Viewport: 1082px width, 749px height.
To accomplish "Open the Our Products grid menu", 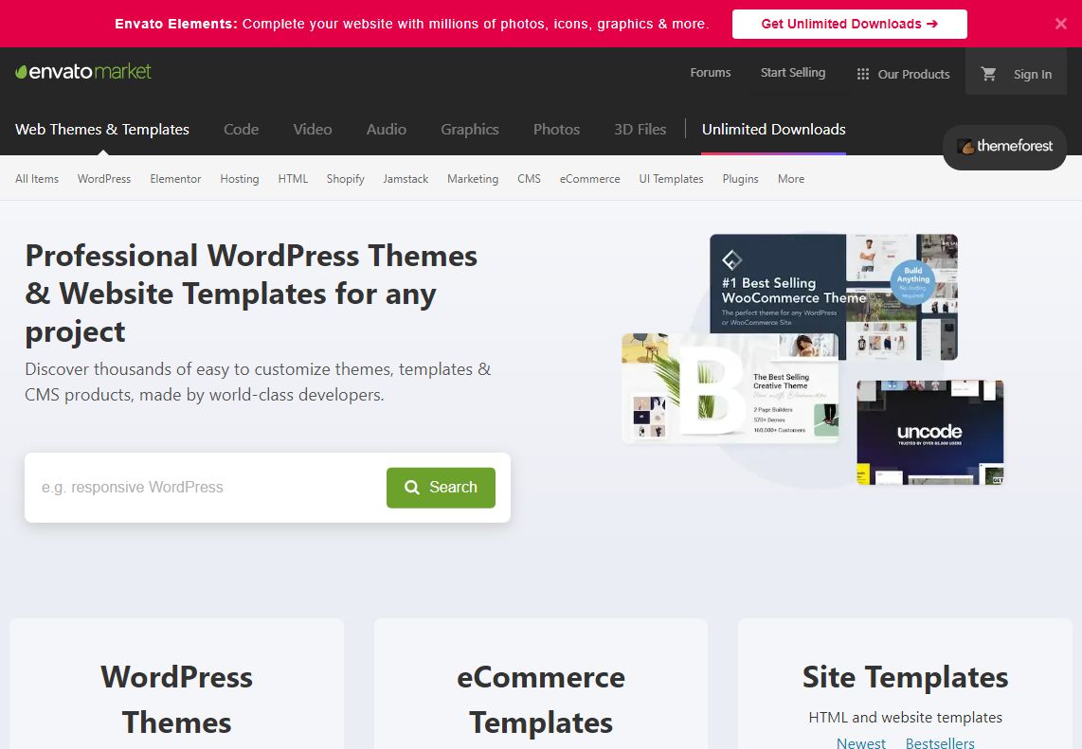I will pos(903,74).
